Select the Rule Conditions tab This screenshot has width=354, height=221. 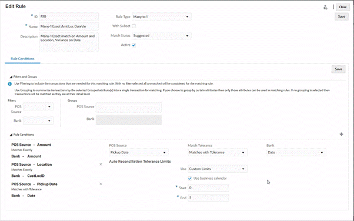22,59
